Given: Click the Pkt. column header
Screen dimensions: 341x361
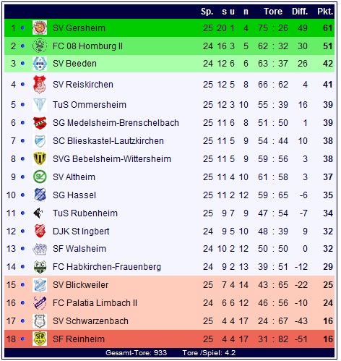Looking at the screenshot, I should pos(325,12).
